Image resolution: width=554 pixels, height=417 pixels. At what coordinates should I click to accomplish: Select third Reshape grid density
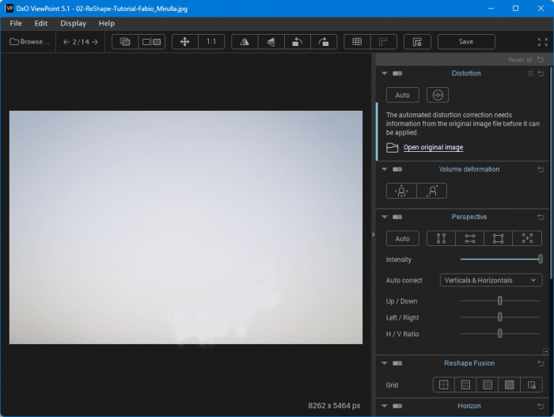[x=488, y=385]
